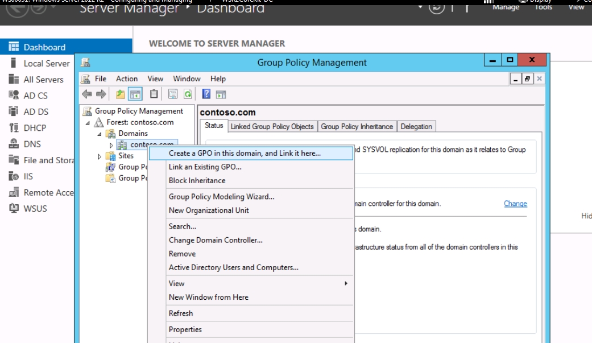Launch Group Policy Modeling Wizard

(251, 196)
